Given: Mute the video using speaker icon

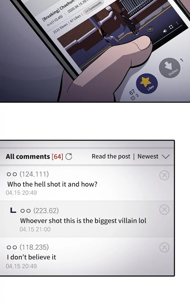Looking at the screenshot, I should [165, 31].
